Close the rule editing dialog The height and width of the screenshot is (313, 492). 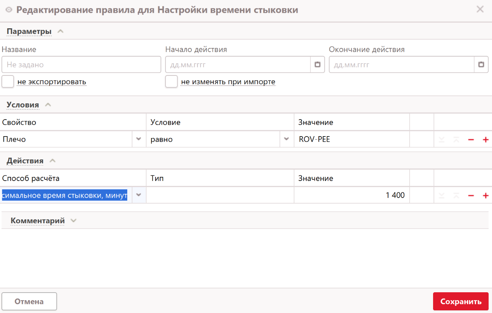coord(480,9)
